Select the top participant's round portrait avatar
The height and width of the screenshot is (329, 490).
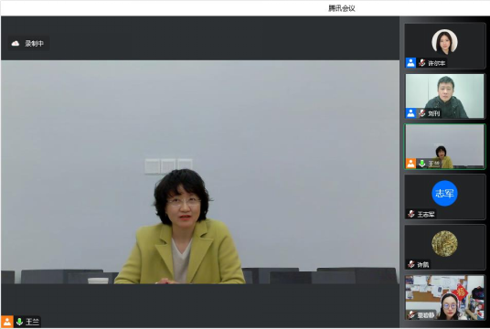tap(444, 42)
